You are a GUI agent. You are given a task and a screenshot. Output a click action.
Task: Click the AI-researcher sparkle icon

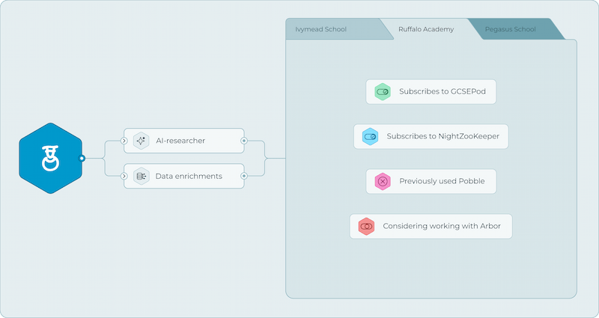(140, 140)
